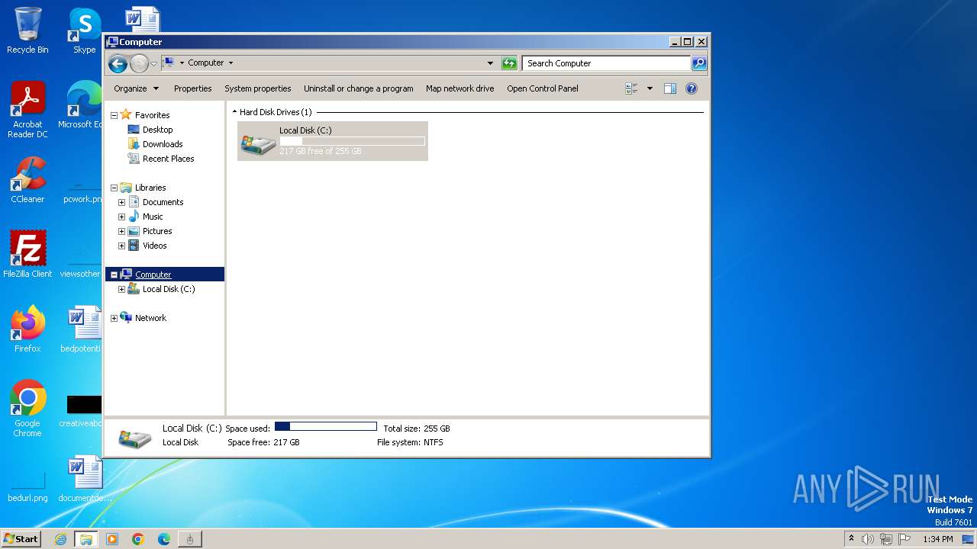
Task: Click the C: drive capacity bar
Action: (352, 141)
